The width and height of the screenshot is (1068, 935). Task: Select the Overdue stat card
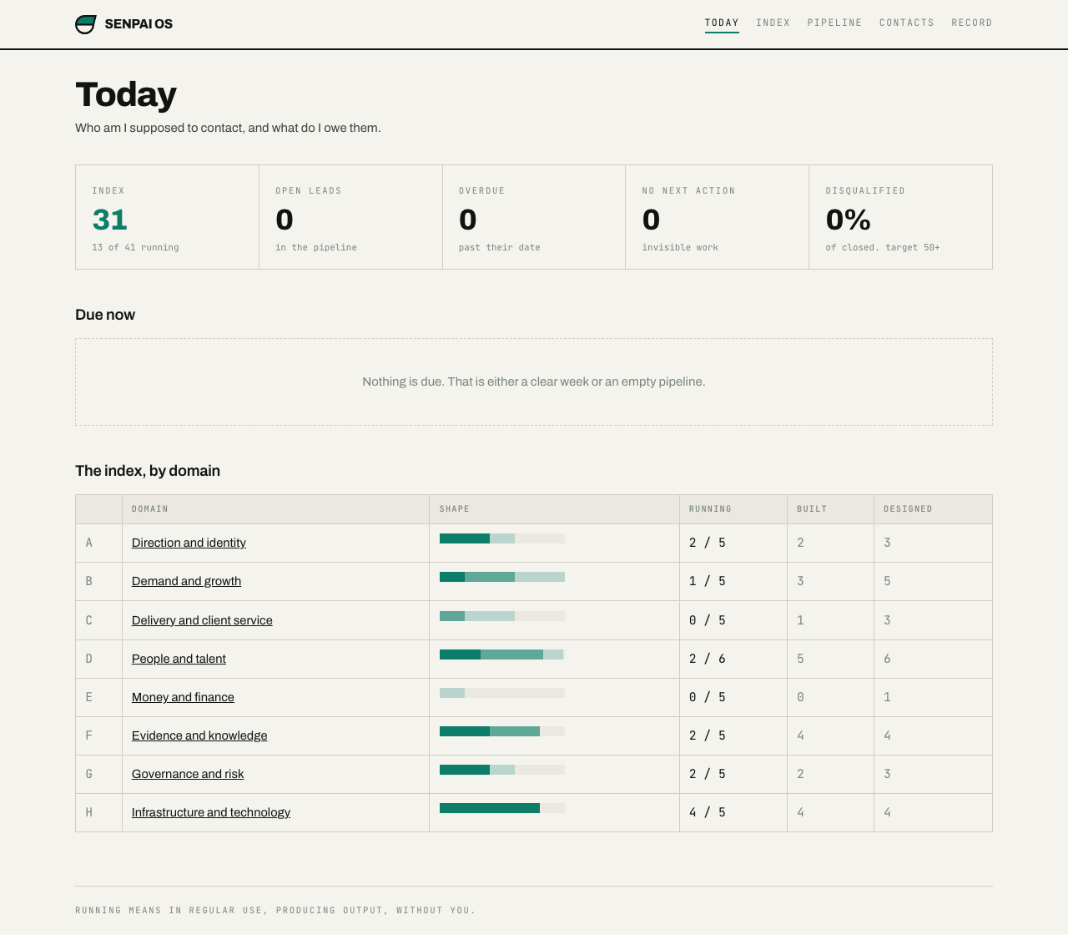coord(534,217)
